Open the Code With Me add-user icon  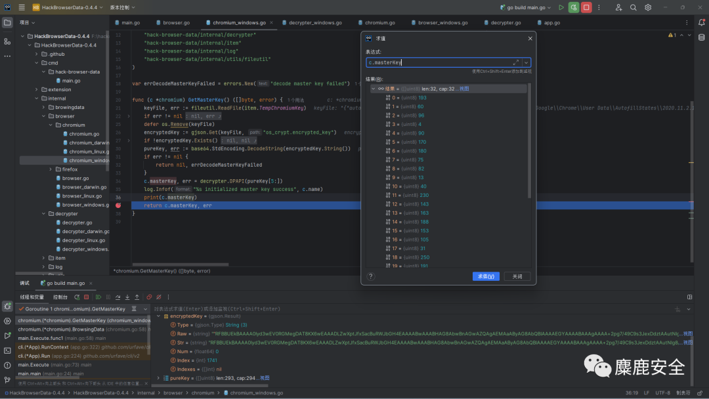coord(618,7)
